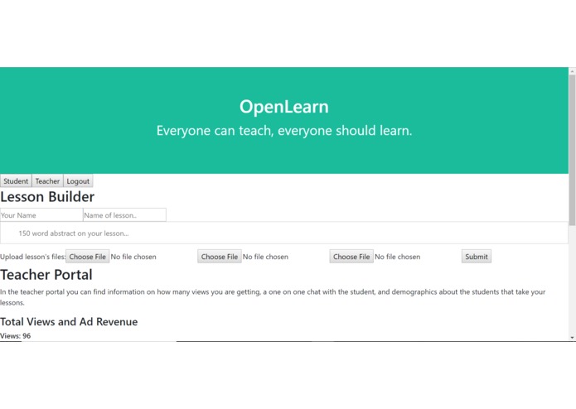The width and height of the screenshot is (576, 409).
Task: Click the page scrollbar up arrow
Action: [x=572, y=71]
